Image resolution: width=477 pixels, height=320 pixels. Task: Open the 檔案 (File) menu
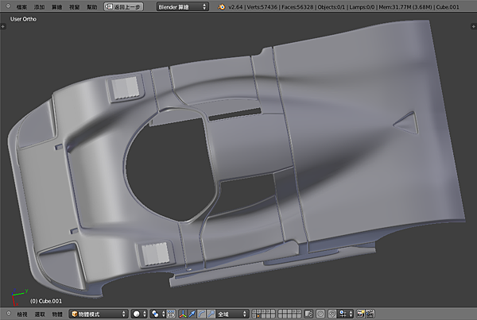(x=22, y=6)
